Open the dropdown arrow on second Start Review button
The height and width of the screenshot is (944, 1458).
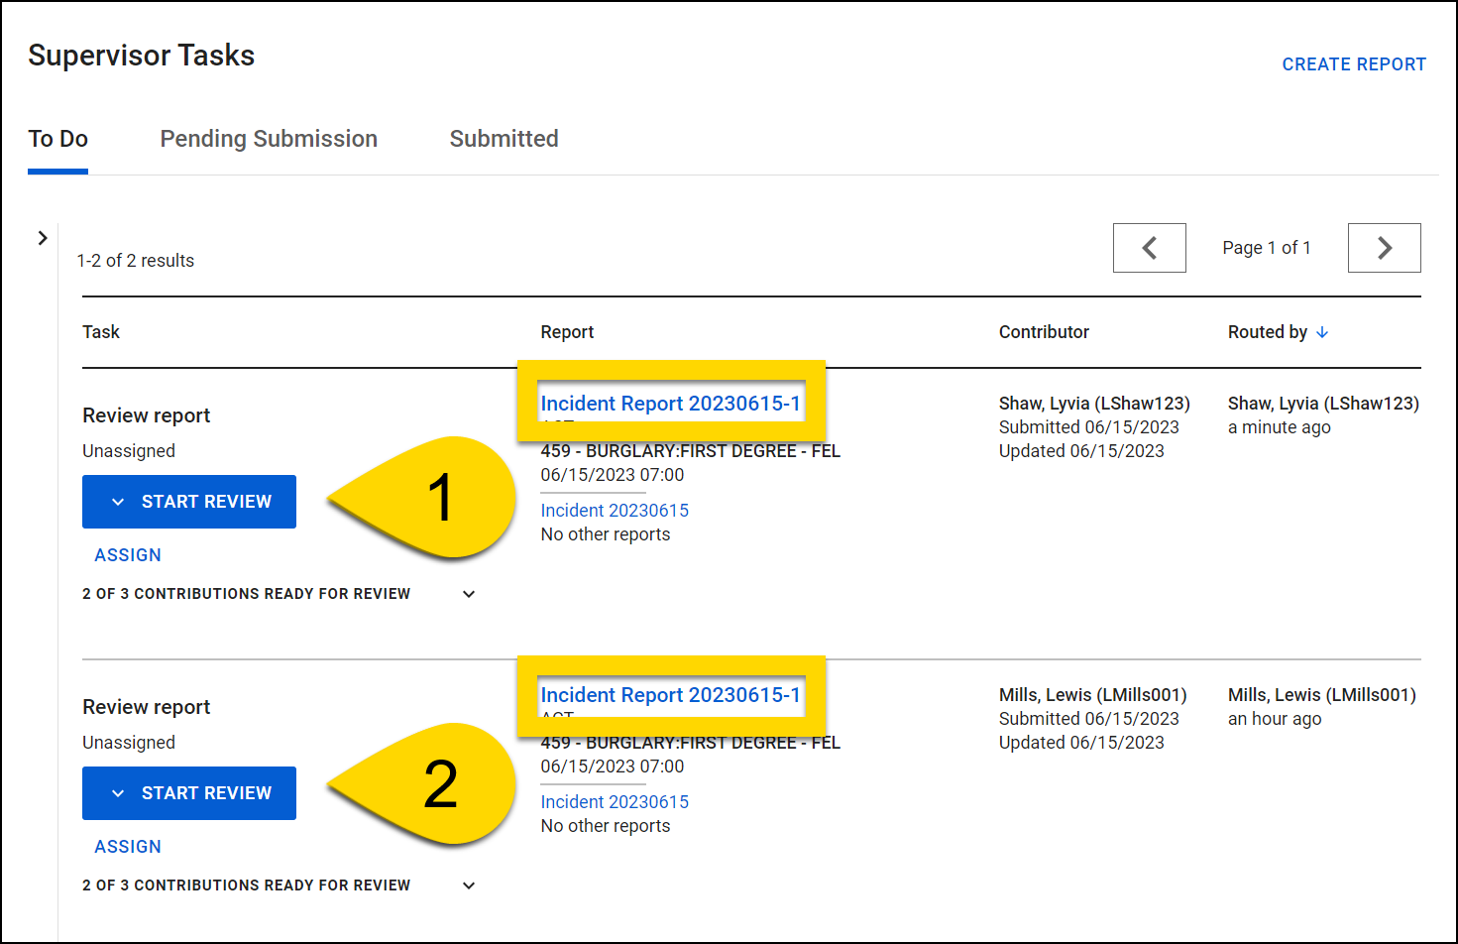point(117,793)
